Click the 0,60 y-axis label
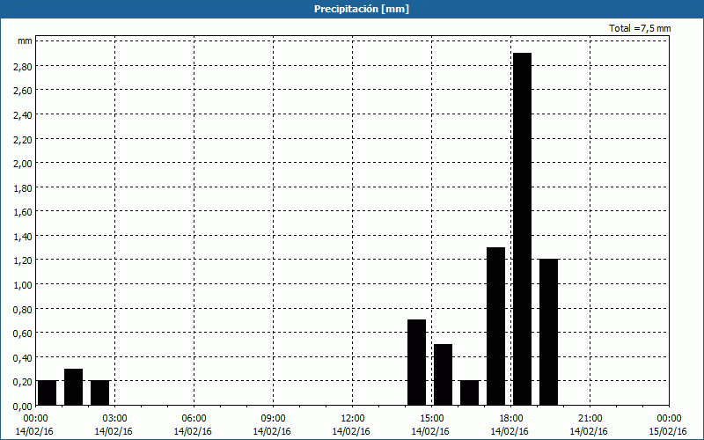The image size is (704, 440). pos(24,334)
